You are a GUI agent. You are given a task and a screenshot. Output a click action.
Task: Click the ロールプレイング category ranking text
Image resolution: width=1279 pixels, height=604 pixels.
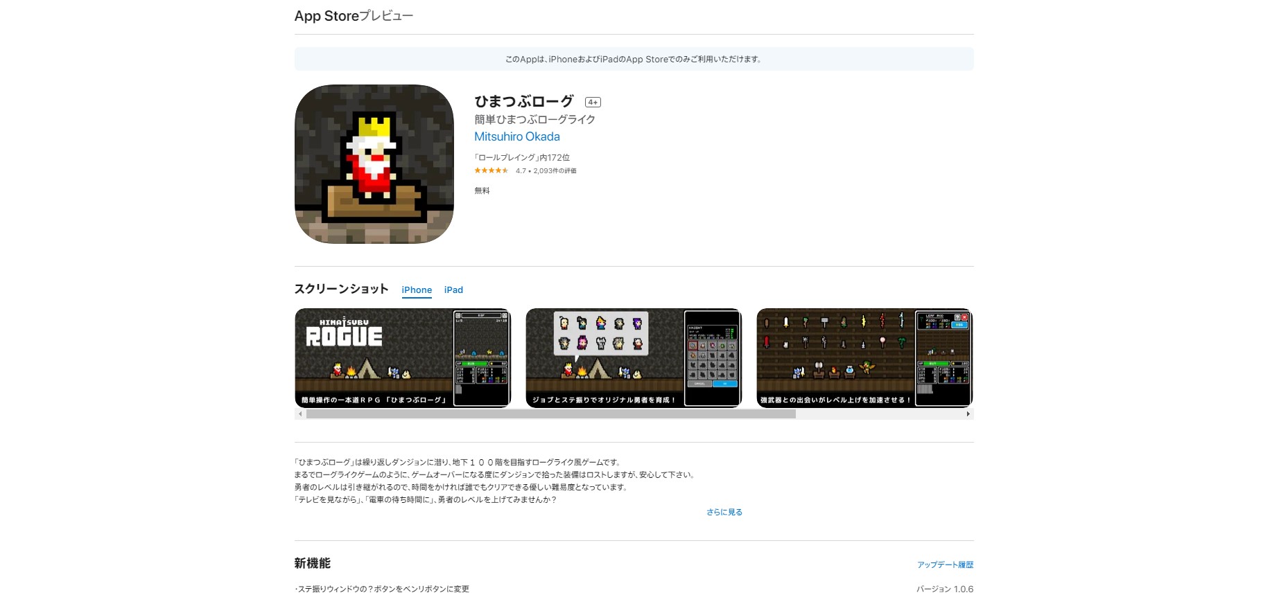click(x=521, y=158)
